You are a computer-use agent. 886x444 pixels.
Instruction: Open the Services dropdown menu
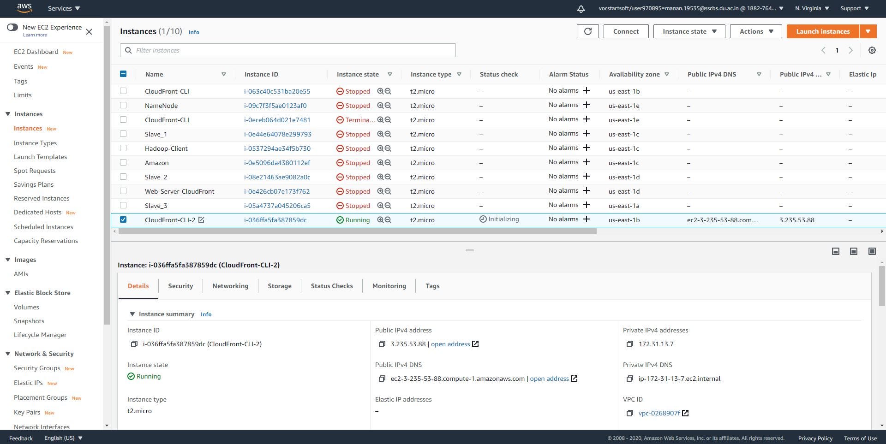64,8
